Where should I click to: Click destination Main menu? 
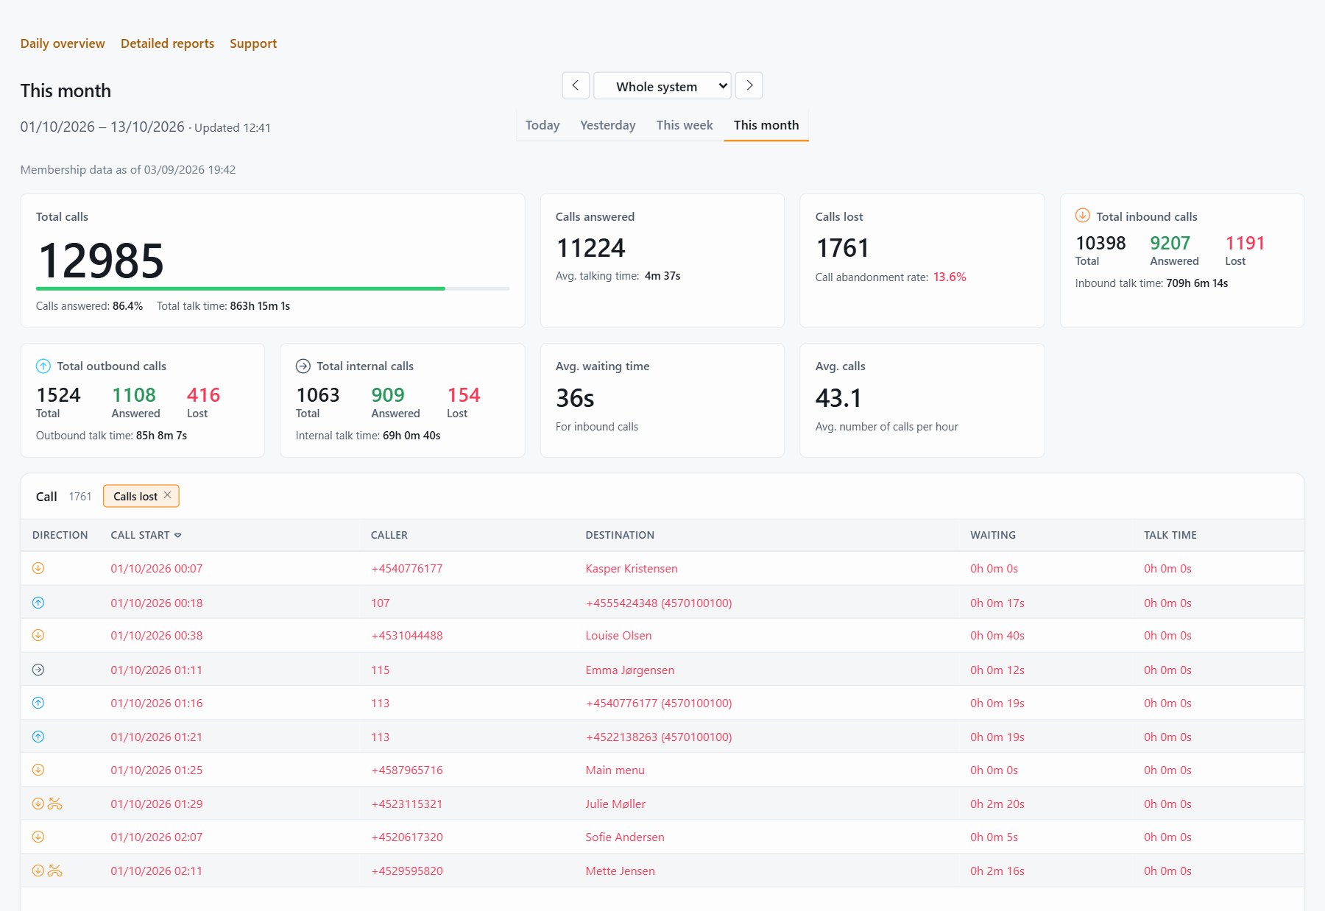615,770
